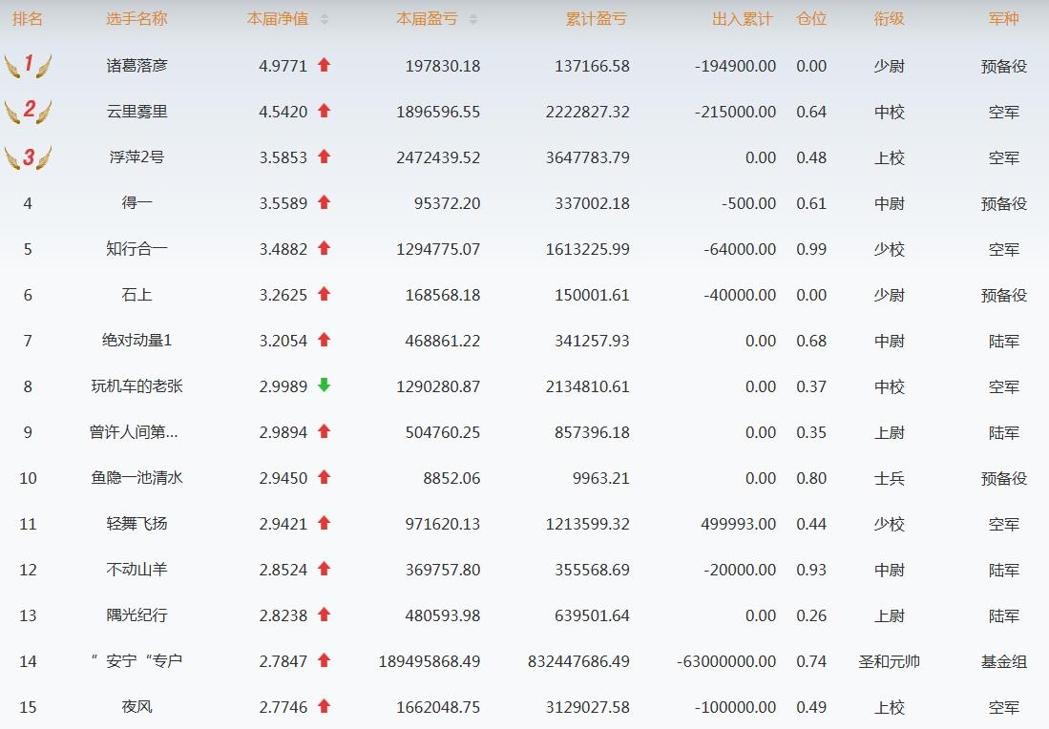Select player name 浮萍2号
The width and height of the screenshot is (1049, 729).
tap(136, 157)
